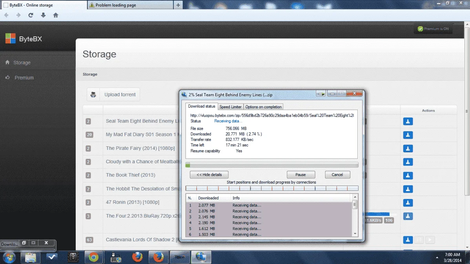This screenshot has width=470, height=264.
Task: Open first Firefox icon on taskbar
Action: [137, 257]
